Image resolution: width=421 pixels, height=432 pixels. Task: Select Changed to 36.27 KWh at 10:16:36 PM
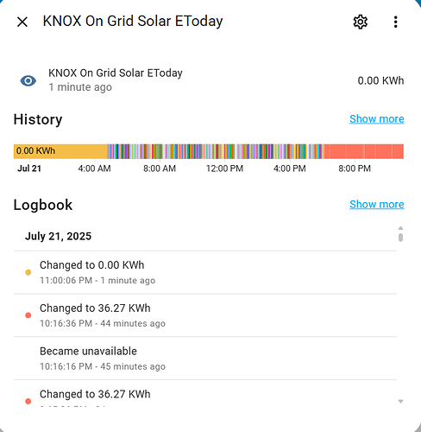click(x=205, y=315)
